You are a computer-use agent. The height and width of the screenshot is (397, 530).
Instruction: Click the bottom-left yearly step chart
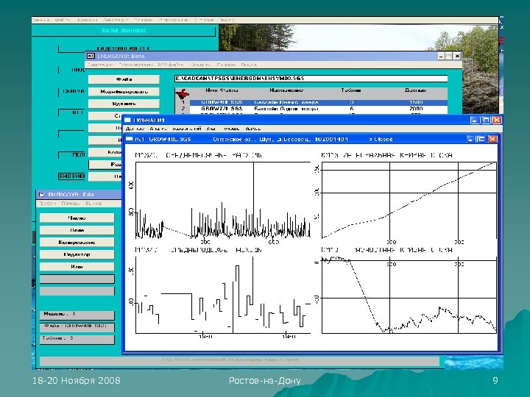(x=223, y=295)
